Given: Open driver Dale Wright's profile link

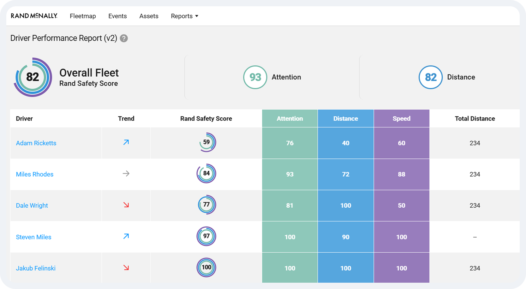Looking at the screenshot, I should (32, 205).
